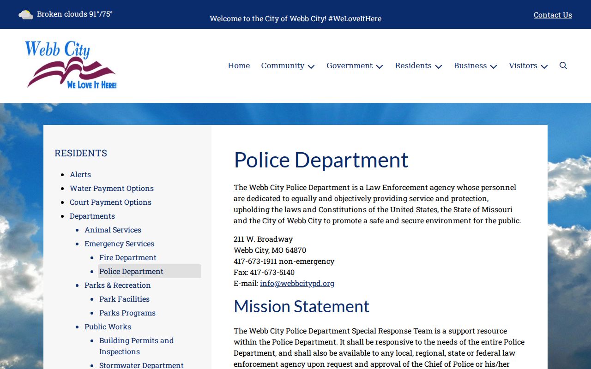The image size is (591, 369).
Task: Open the Community menu item
Action: (283, 65)
